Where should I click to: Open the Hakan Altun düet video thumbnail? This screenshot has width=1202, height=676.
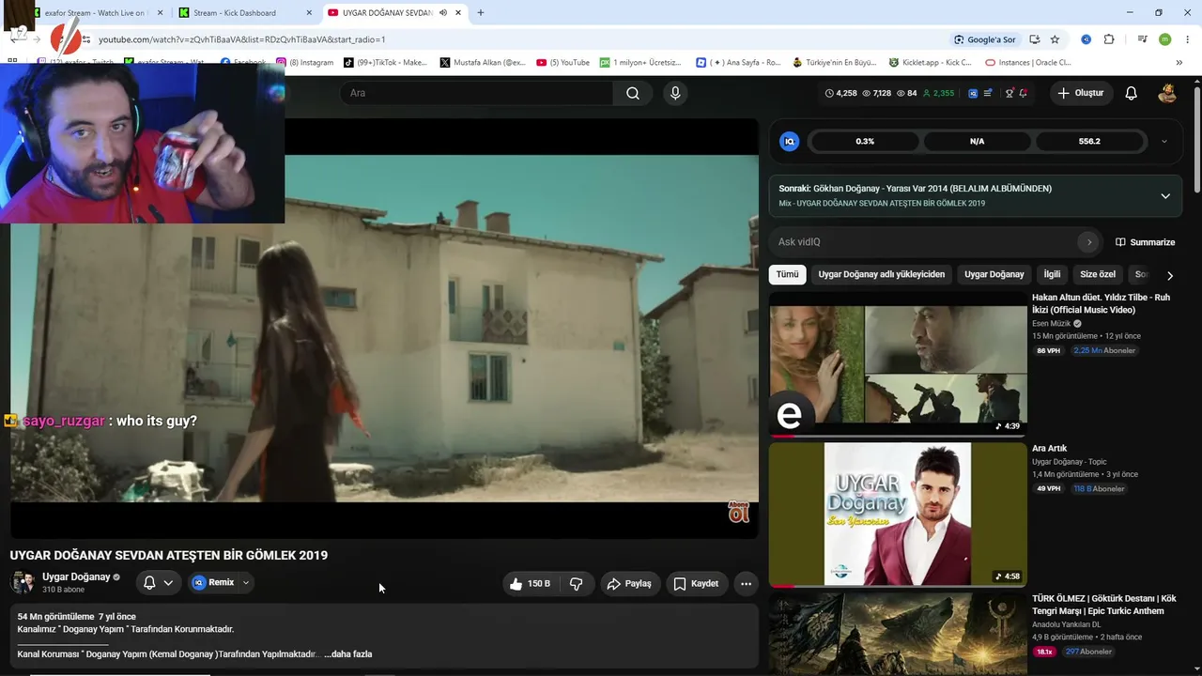898,364
